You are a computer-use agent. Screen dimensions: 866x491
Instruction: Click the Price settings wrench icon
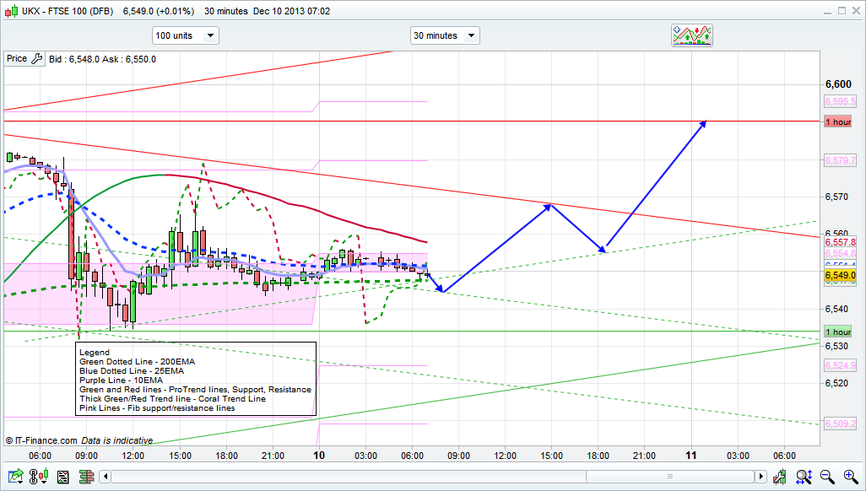(x=36, y=59)
